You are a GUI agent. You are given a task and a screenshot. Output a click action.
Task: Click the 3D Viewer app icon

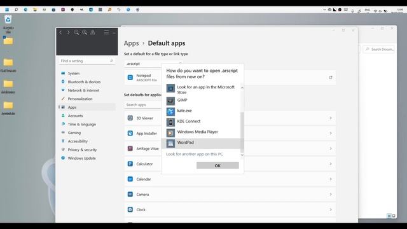130,118
